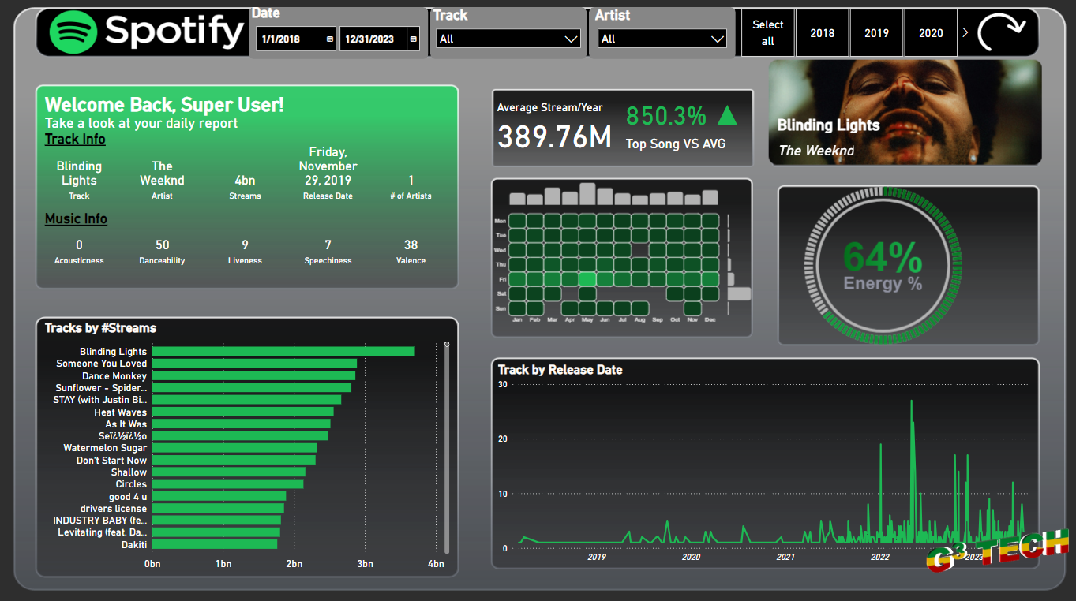Screen dimensions: 1076x601
Task: Click the Track Info heading
Action: tap(75, 139)
